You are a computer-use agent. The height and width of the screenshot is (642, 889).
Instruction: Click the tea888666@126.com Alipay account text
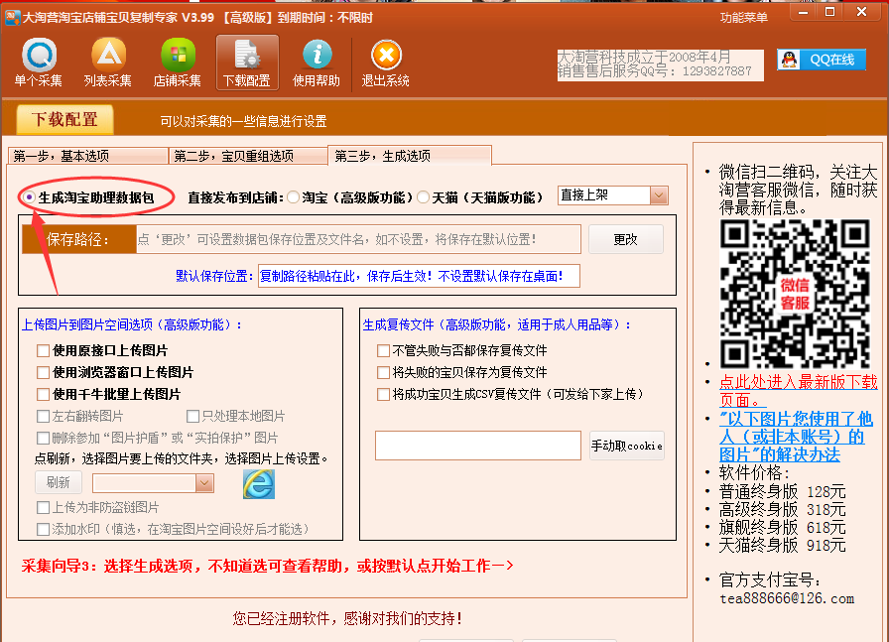(x=787, y=599)
